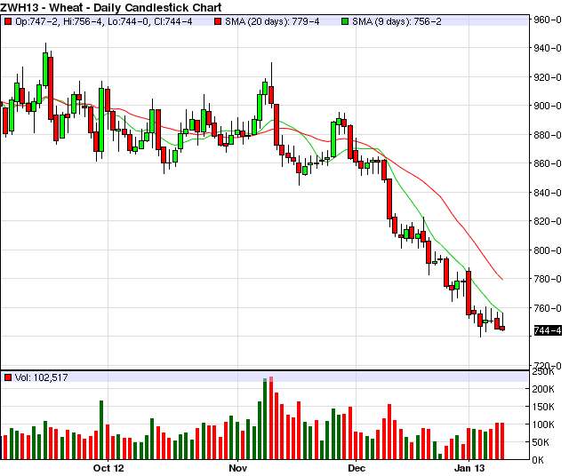Click the 860-0 price axis label
The image size is (569, 476).
point(548,163)
